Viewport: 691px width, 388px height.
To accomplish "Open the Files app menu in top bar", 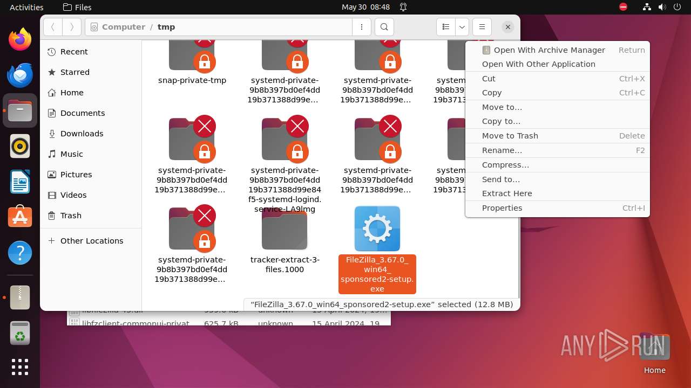I will [77, 8].
